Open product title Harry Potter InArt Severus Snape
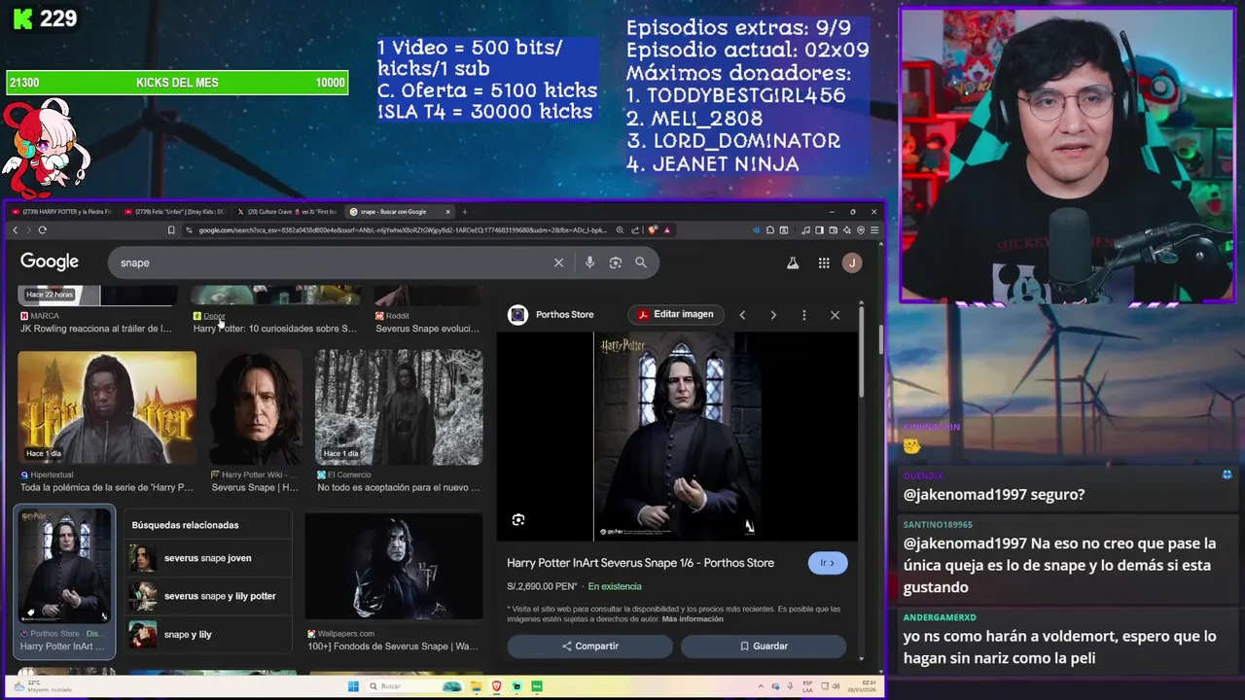1245x700 pixels. point(640,563)
